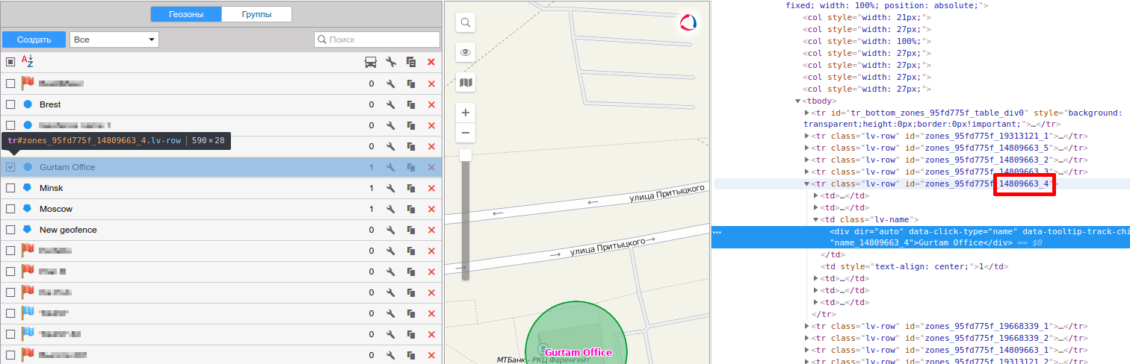The image size is (1130, 364).
Task: Sort geofences with the A-Z icon
Action: pyautogui.click(x=28, y=62)
